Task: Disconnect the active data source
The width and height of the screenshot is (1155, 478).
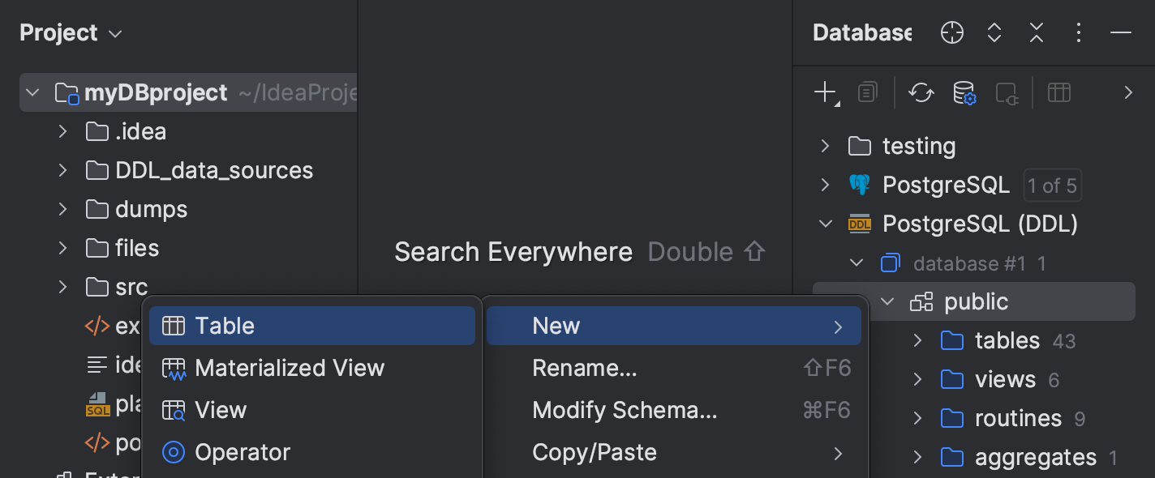Action: tap(1007, 92)
